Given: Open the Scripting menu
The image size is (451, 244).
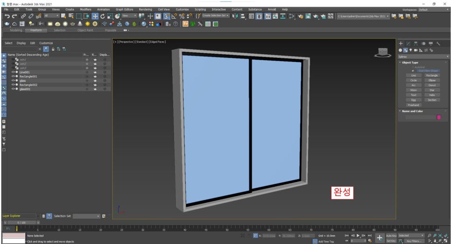Looking at the screenshot, I should (x=200, y=9).
